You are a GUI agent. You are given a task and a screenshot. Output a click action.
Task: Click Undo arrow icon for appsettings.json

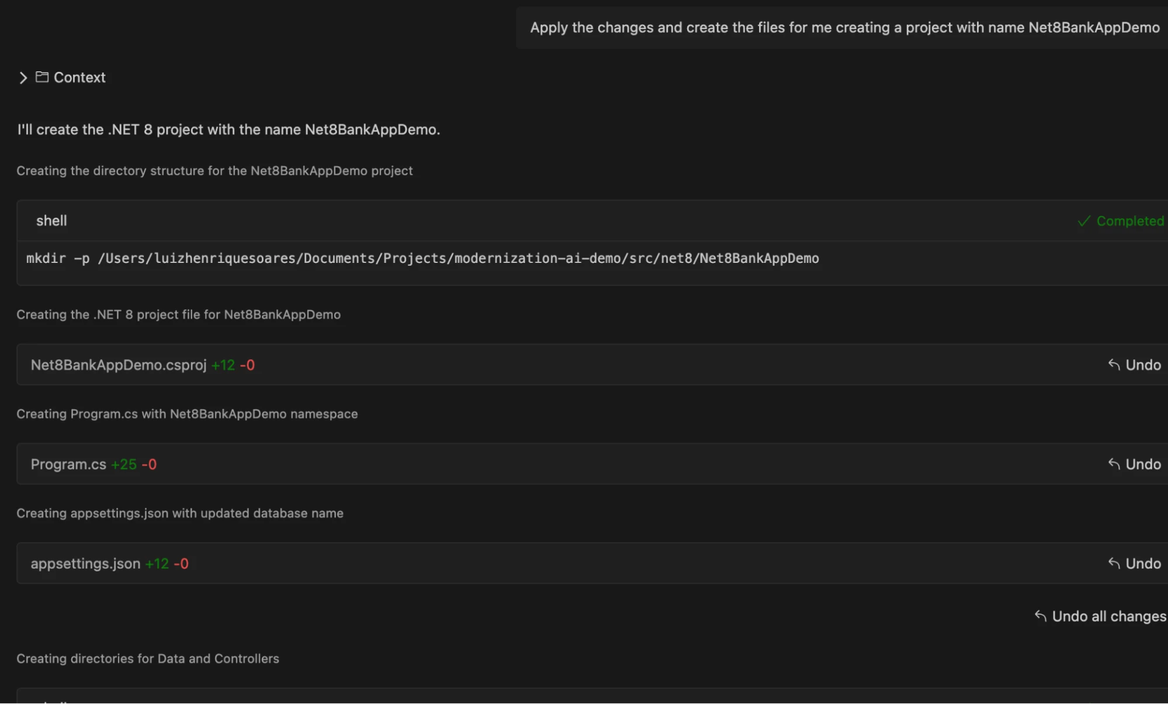(x=1114, y=564)
